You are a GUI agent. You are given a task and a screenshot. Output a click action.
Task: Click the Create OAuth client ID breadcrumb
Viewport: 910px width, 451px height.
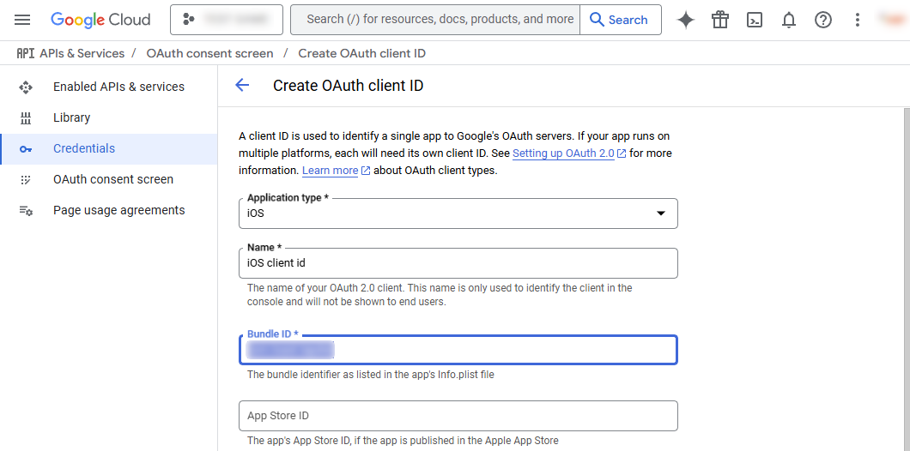click(362, 53)
